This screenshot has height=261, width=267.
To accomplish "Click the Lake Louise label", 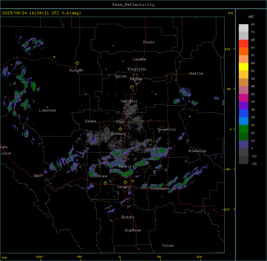I will coord(6,150).
